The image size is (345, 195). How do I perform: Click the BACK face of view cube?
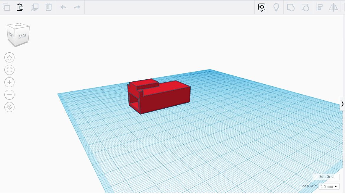click(22, 36)
